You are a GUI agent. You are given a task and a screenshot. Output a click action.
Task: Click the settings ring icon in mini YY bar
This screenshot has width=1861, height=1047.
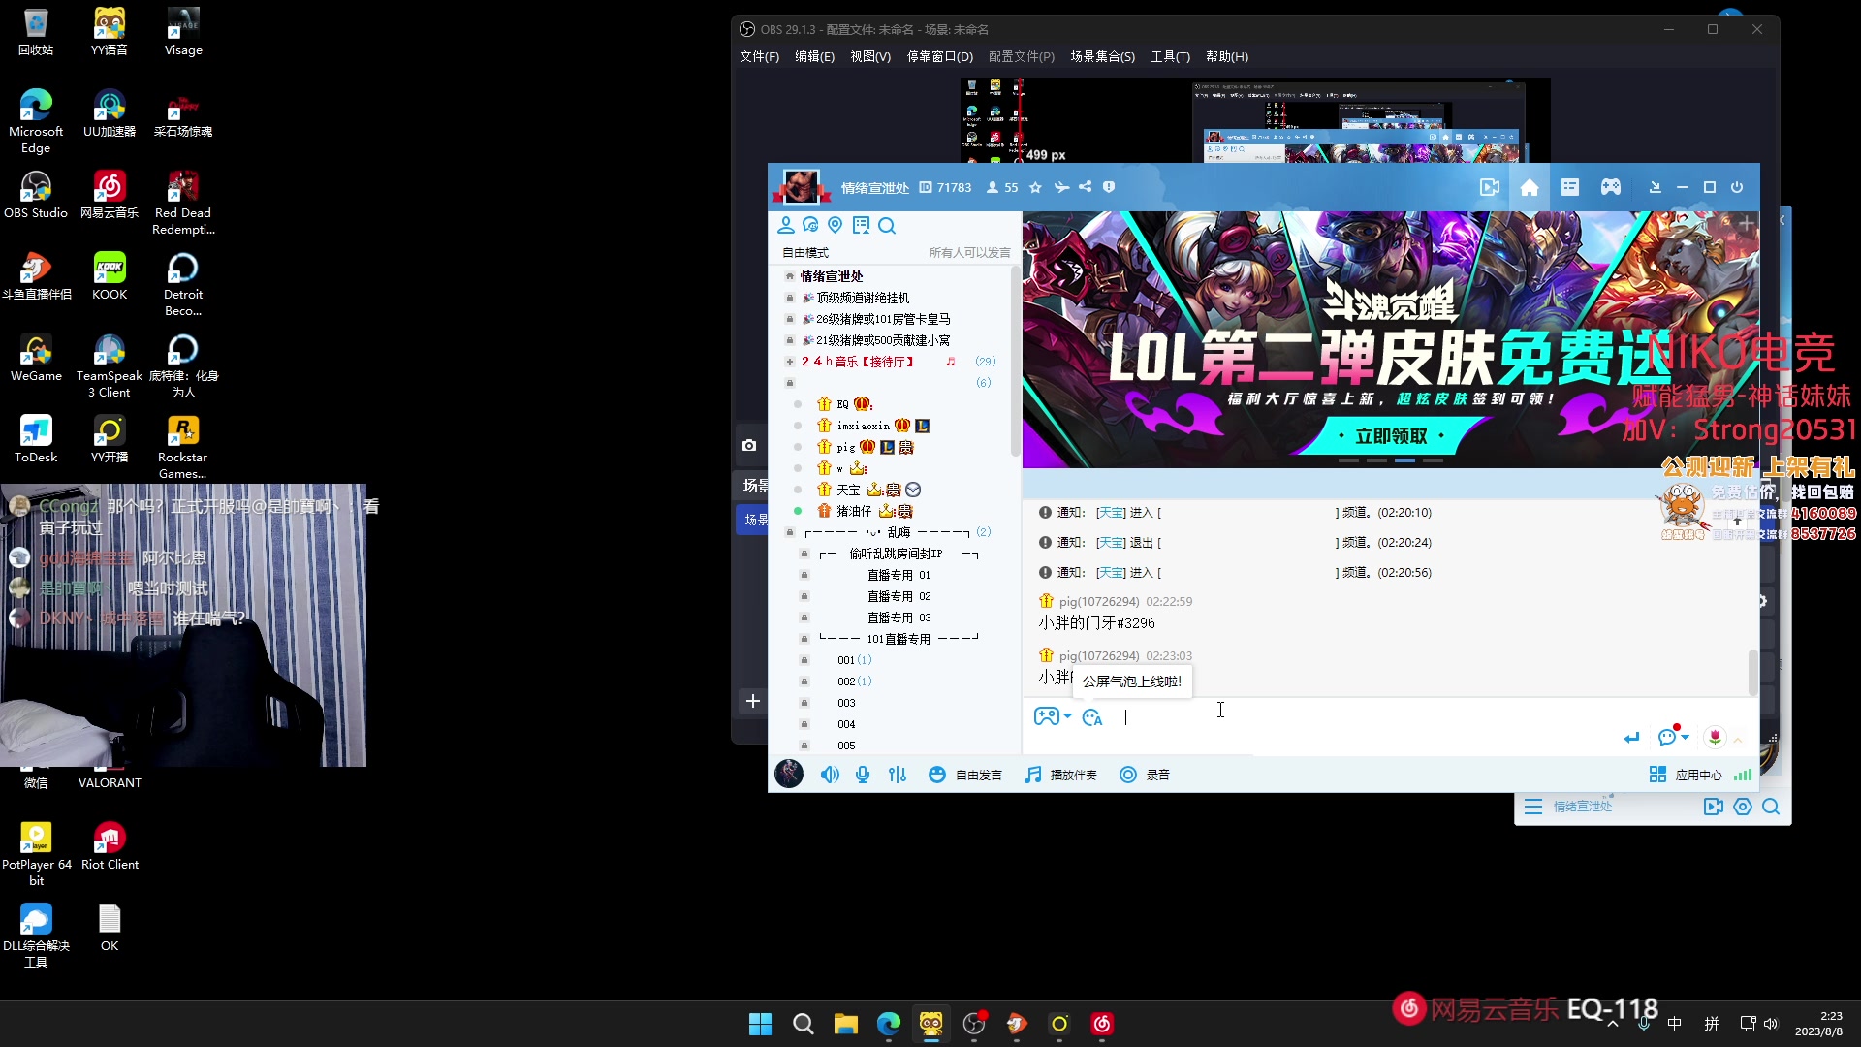click(1743, 807)
